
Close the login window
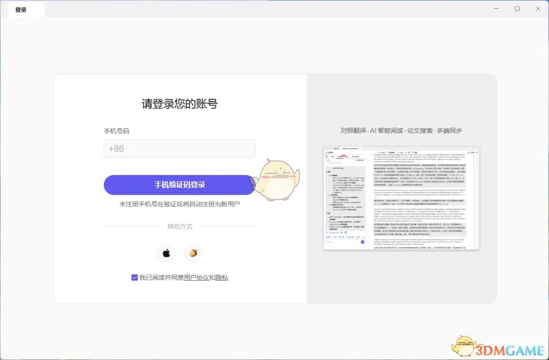pos(538,9)
